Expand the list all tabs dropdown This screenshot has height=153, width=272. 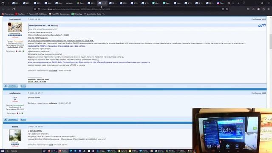click(244, 3)
